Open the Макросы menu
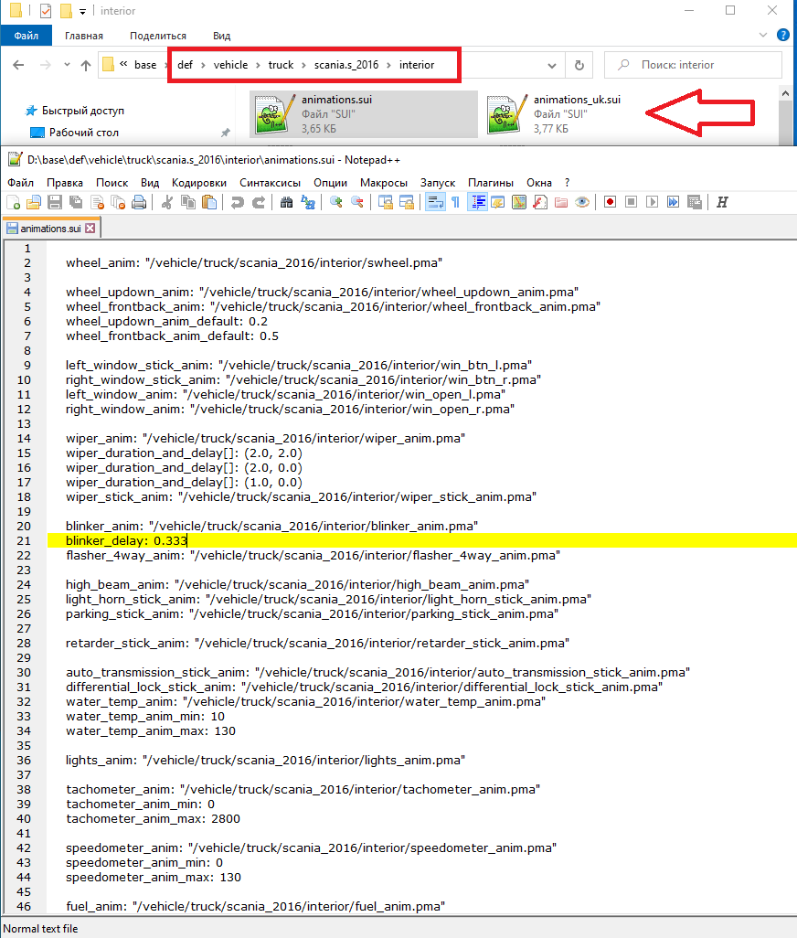Viewport: 797px width, 938px height. point(384,183)
